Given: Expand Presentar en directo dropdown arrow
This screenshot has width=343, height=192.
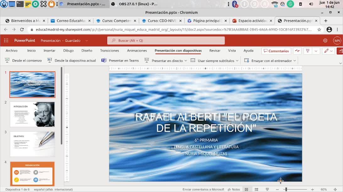Looking at the screenshot, I should (186, 61).
